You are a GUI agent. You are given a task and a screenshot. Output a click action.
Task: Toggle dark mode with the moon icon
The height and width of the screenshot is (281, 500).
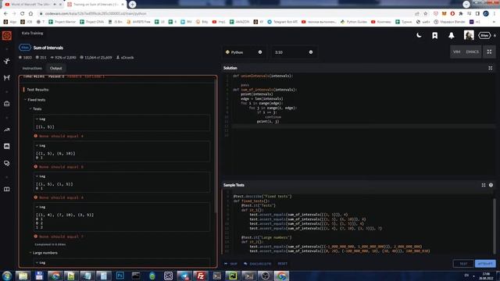pos(419,35)
